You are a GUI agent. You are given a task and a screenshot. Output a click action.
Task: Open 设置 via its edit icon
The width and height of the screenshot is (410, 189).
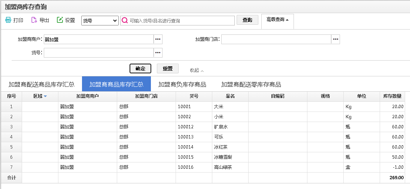60,20
